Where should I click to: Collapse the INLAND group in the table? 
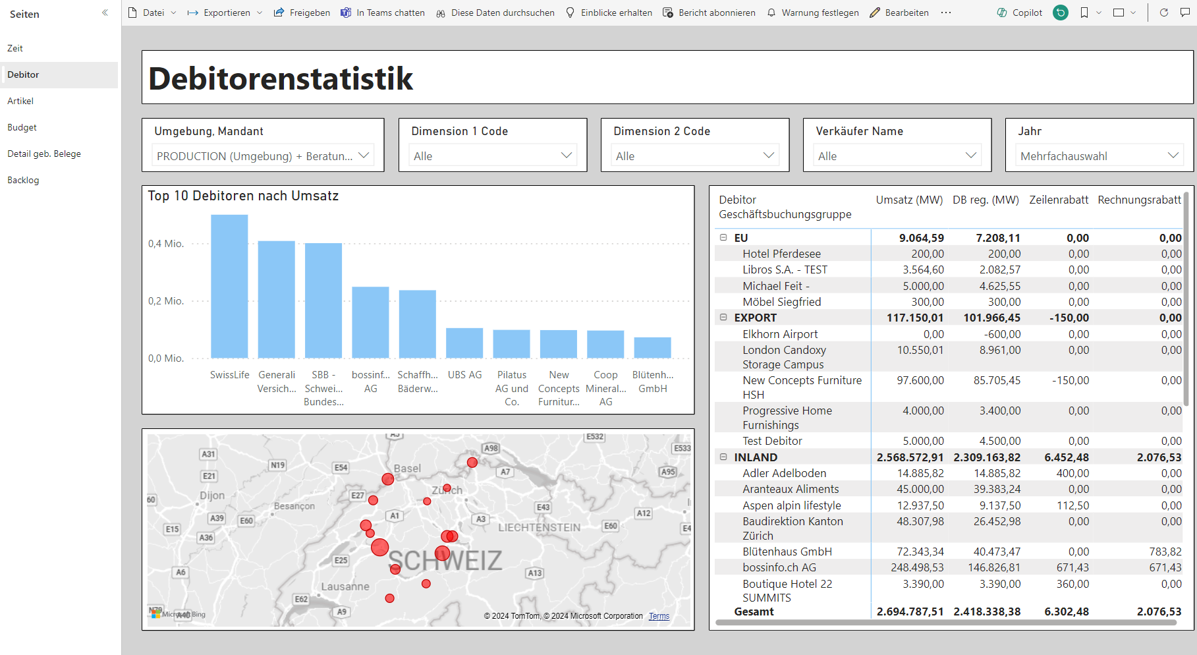coord(723,457)
